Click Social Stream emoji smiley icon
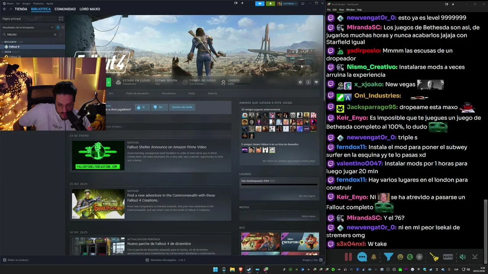This screenshot has width=488, height=274. tap(400, 257)
